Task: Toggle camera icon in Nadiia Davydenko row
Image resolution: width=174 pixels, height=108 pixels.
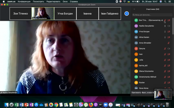Action: coord(169,26)
